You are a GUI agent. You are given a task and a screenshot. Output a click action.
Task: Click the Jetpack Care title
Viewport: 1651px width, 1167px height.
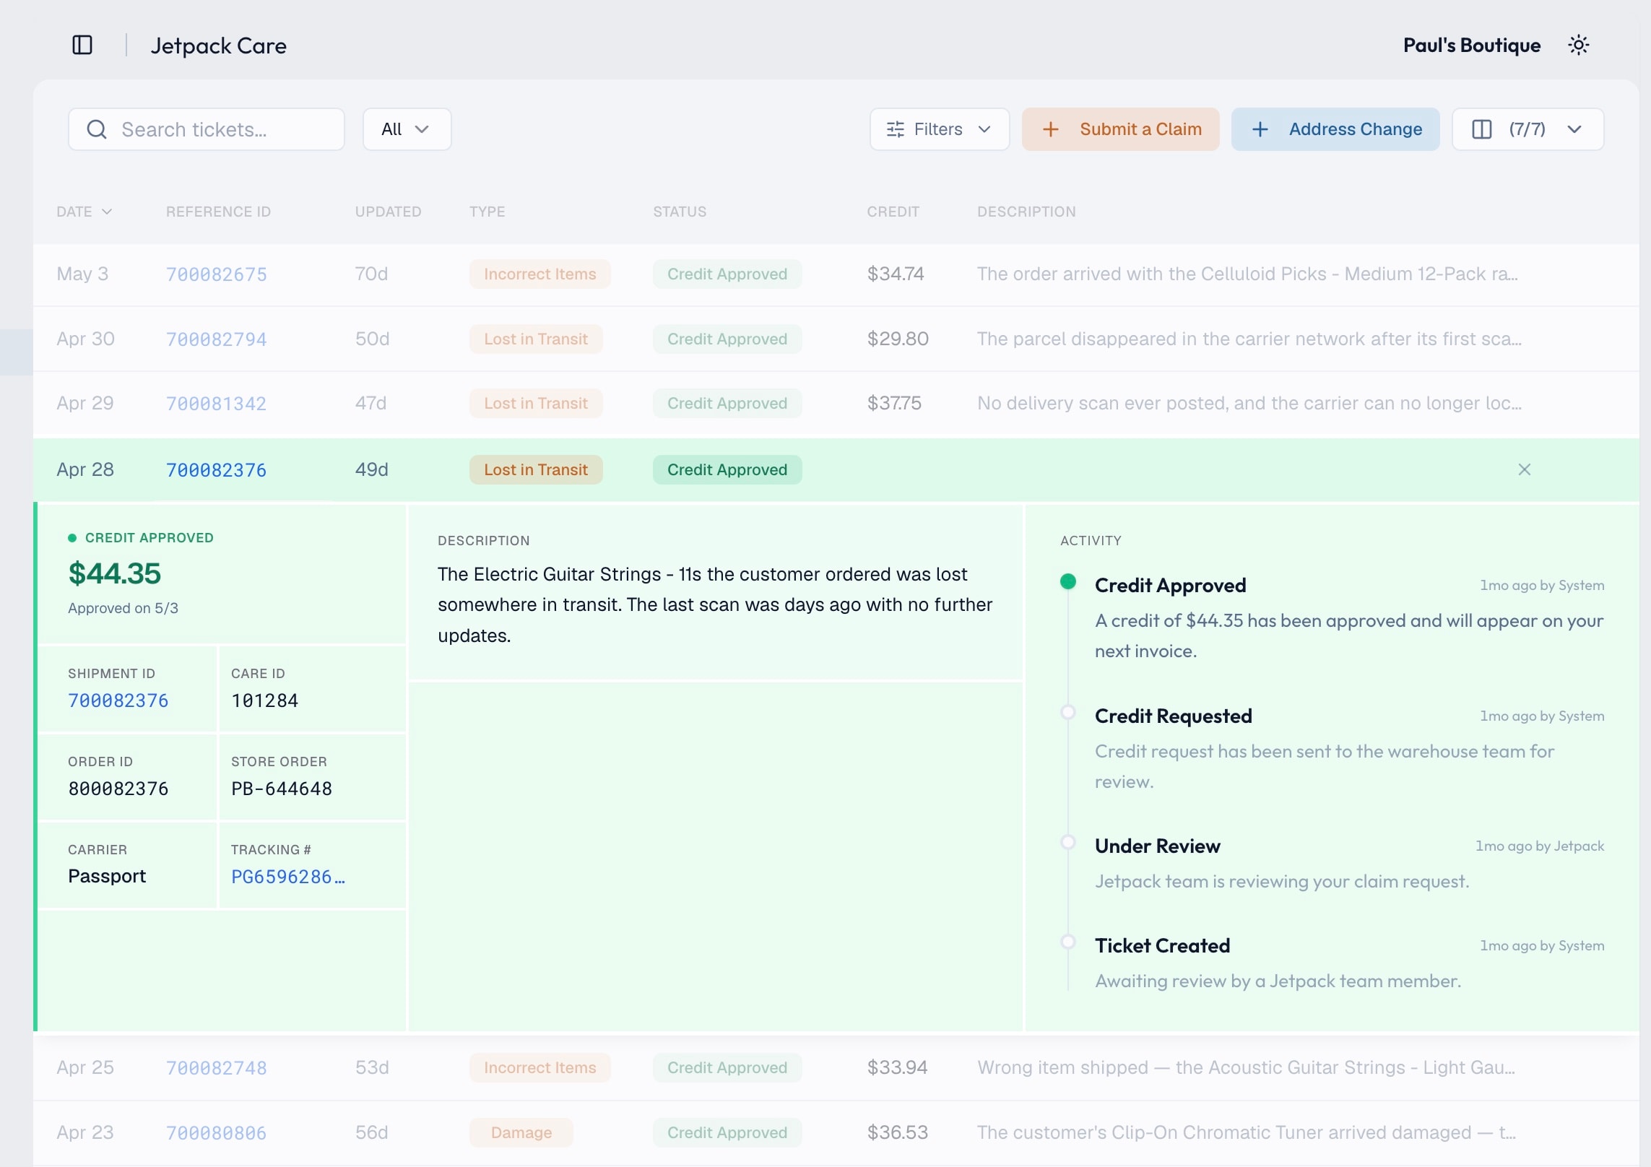point(218,46)
